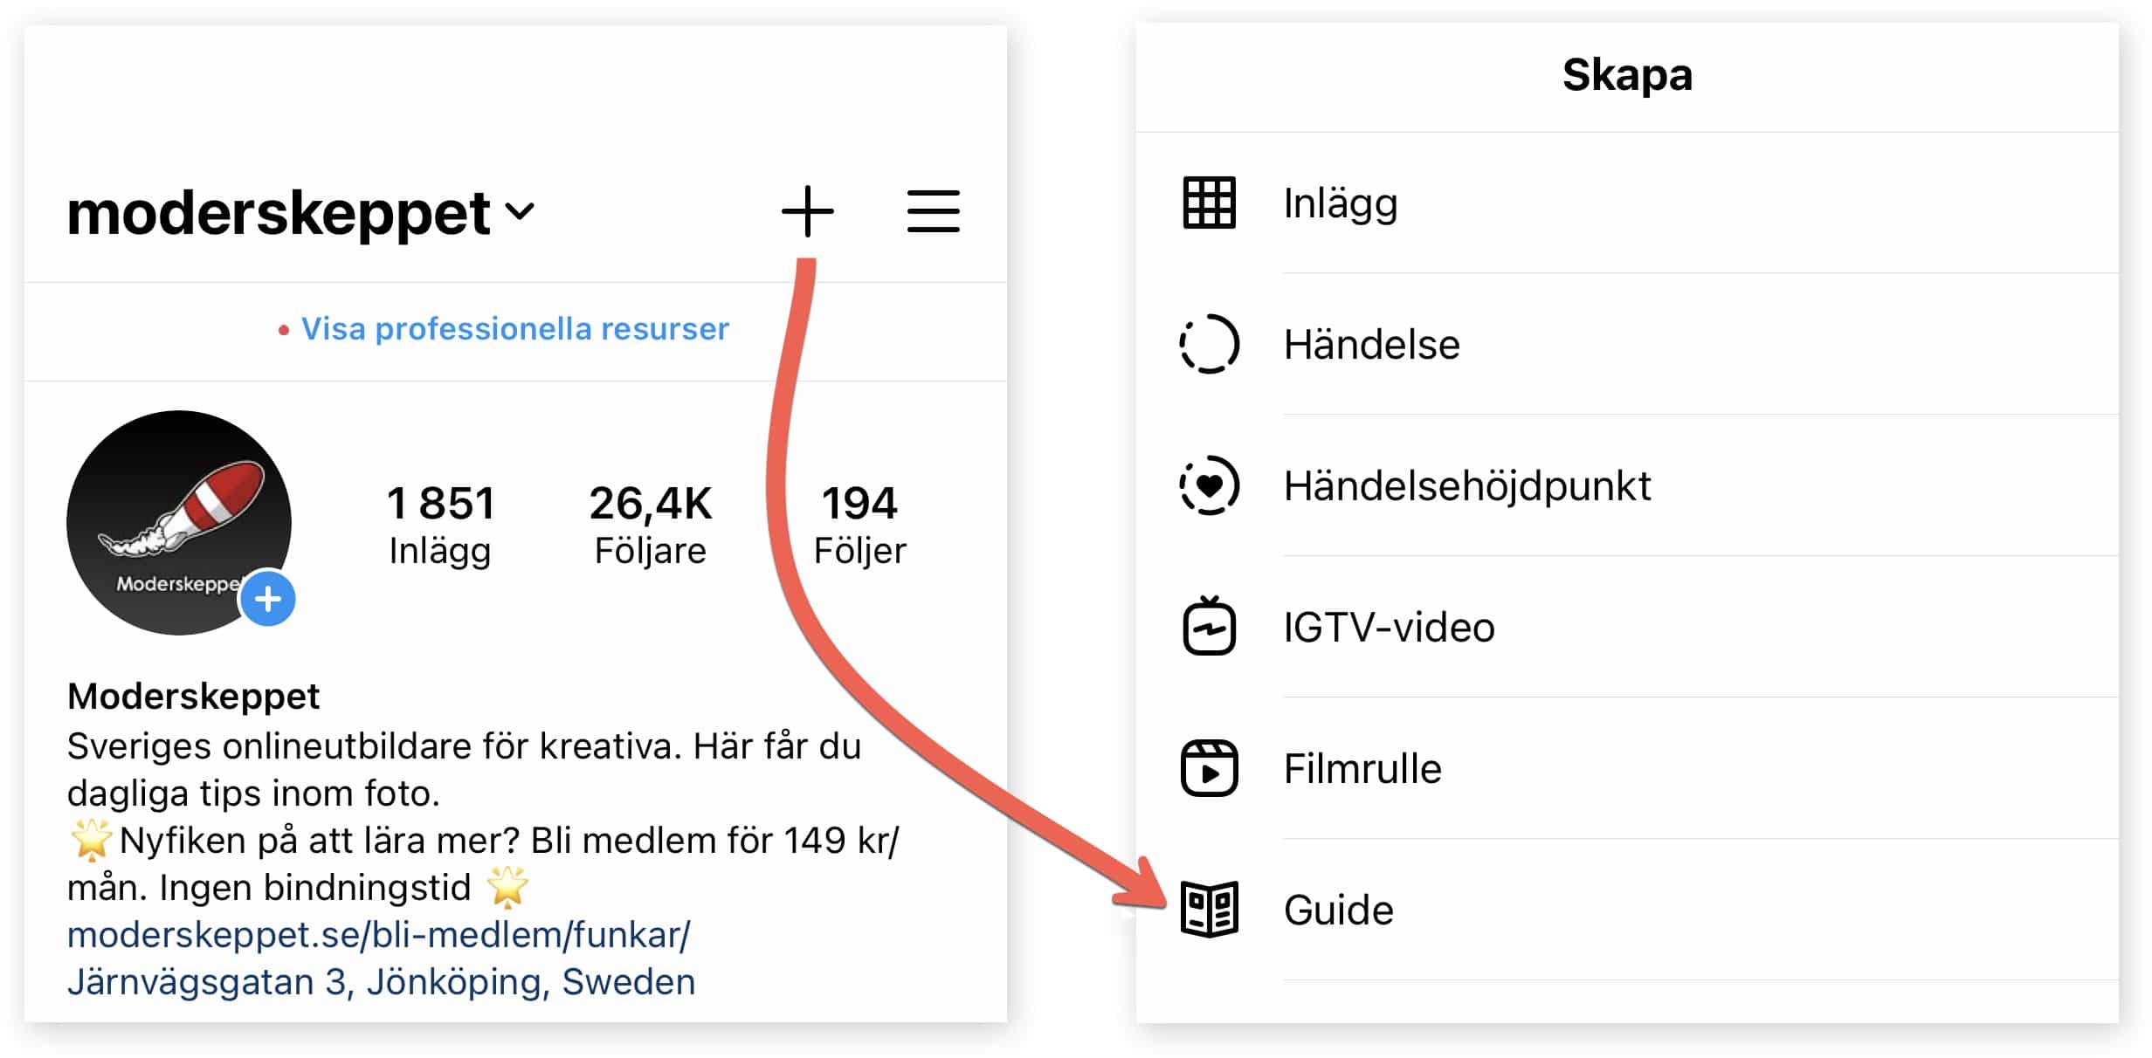
Task: Choose IGTV-video in the Skapa menu
Action: coord(1627,627)
